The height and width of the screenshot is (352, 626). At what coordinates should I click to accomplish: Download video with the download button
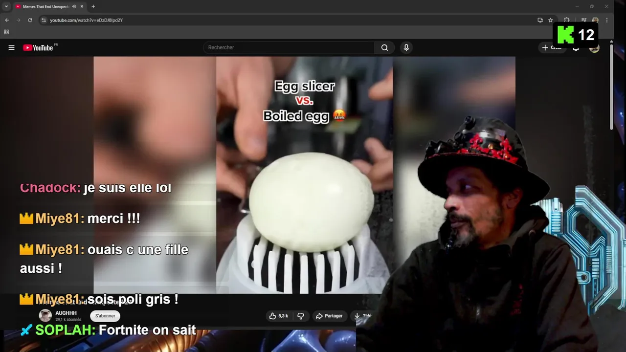tap(362, 316)
